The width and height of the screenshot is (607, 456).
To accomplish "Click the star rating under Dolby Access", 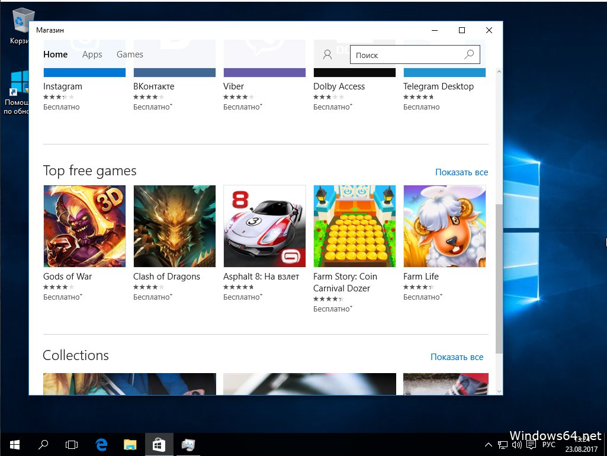I will point(328,97).
